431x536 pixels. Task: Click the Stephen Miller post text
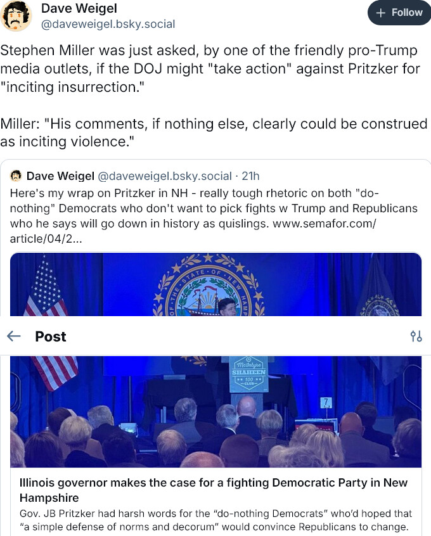[x=210, y=68]
